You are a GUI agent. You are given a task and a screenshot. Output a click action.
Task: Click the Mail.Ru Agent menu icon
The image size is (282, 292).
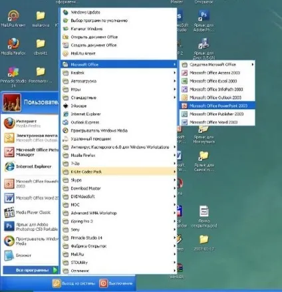pyautogui.click(x=65, y=53)
